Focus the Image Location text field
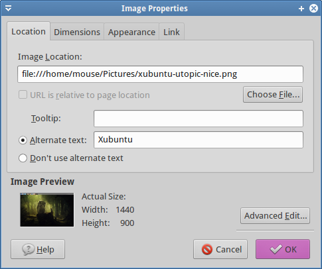This screenshot has height=269, width=322. pos(160,74)
